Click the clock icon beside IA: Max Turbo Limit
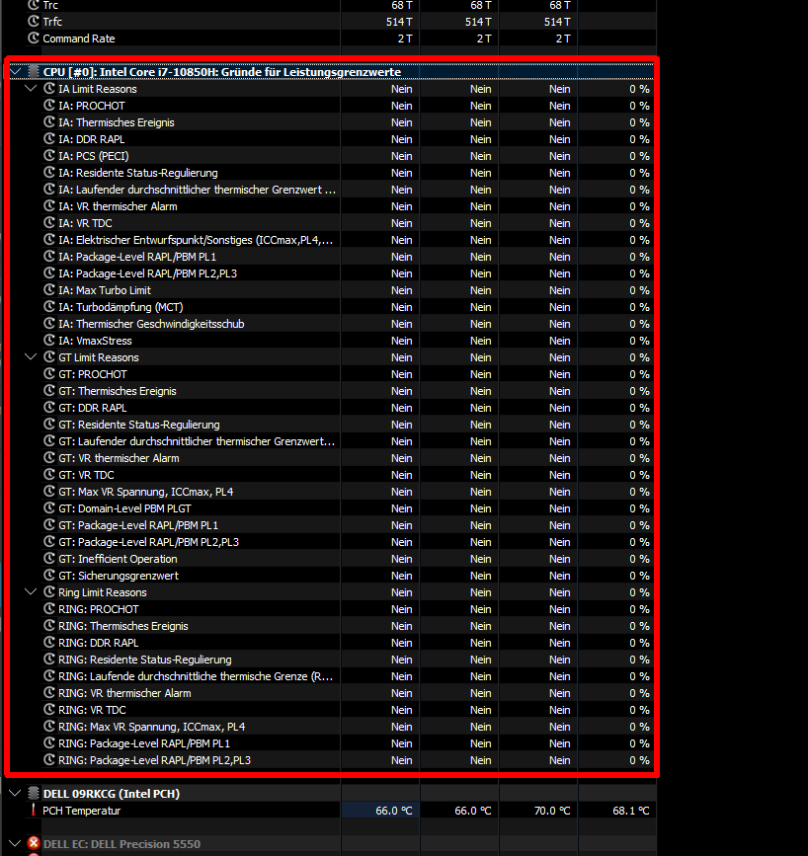808x856 pixels. coord(49,290)
